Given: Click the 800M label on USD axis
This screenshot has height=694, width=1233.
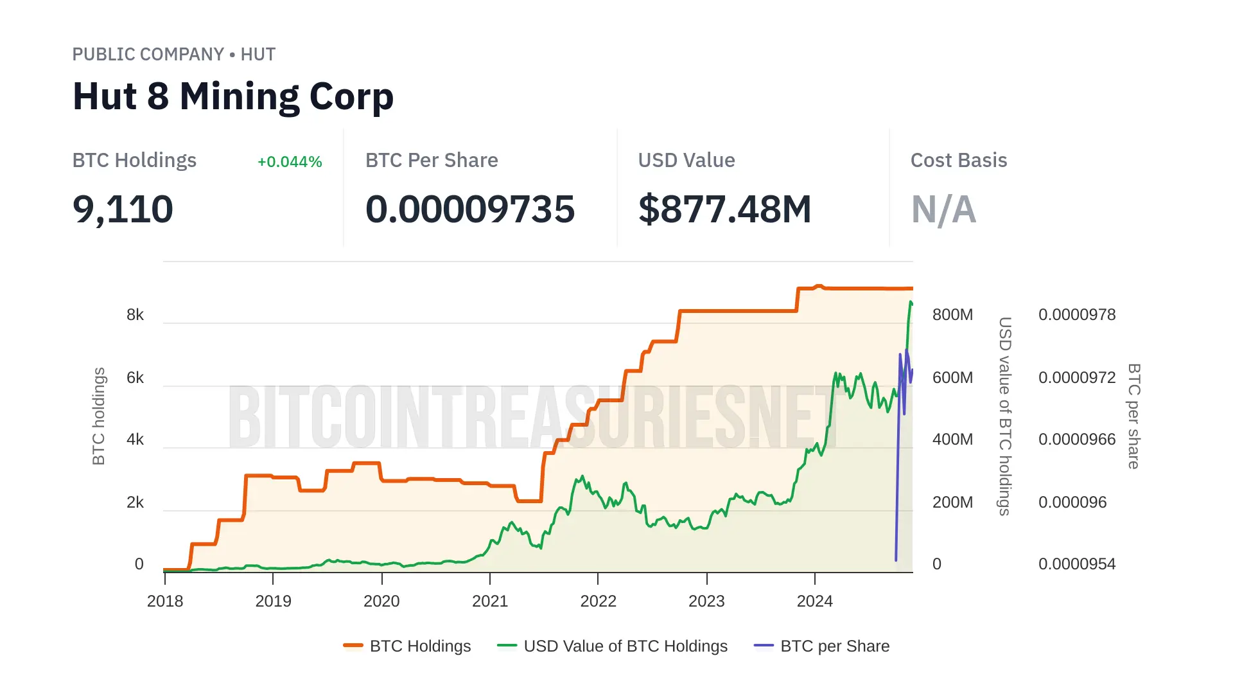Looking at the screenshot, I should [952, 315].
